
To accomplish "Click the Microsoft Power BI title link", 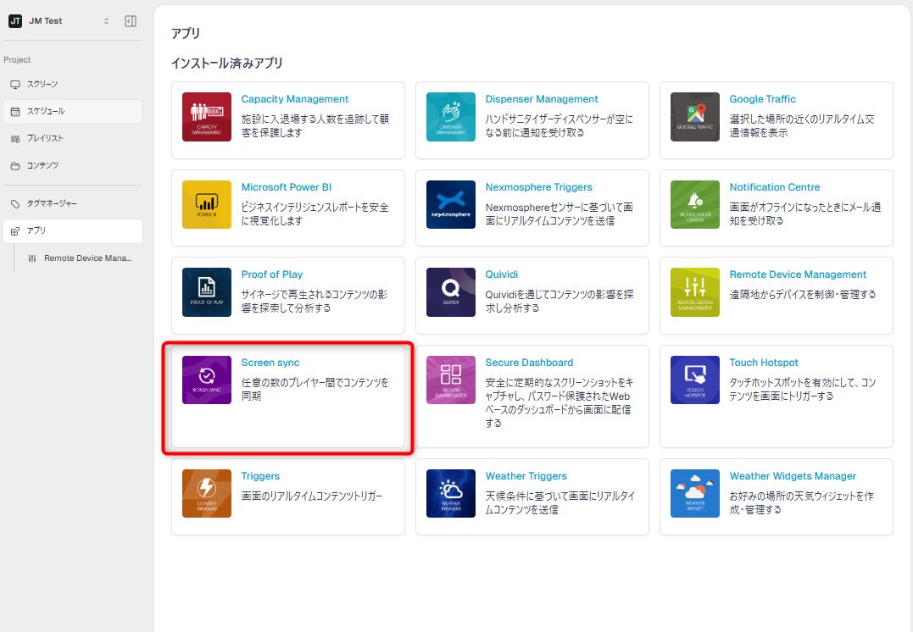I will pyautogui.click(x=286, y=187).
